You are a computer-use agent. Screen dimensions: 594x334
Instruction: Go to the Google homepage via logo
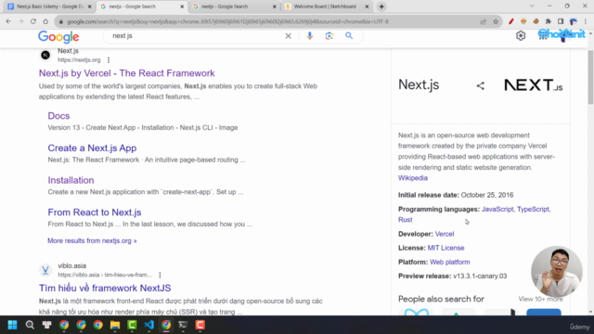pyautogui.click(x=58, y=36)
